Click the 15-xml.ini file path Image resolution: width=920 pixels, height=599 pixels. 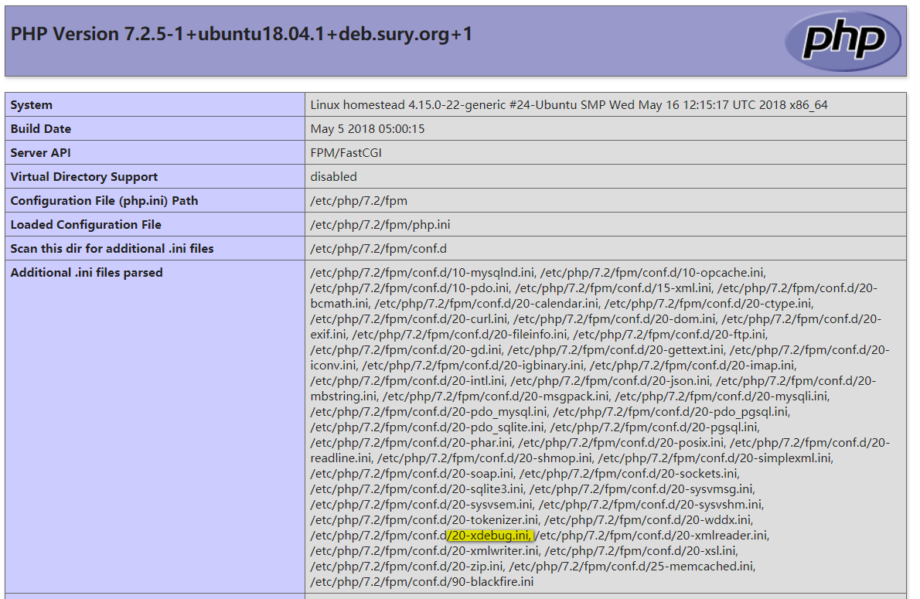click(x=613, y=288)
